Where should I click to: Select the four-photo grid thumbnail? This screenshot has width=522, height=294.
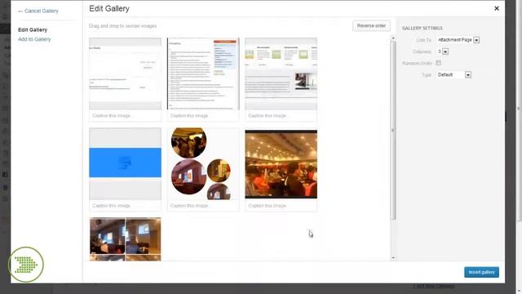(x=125, y=239)
